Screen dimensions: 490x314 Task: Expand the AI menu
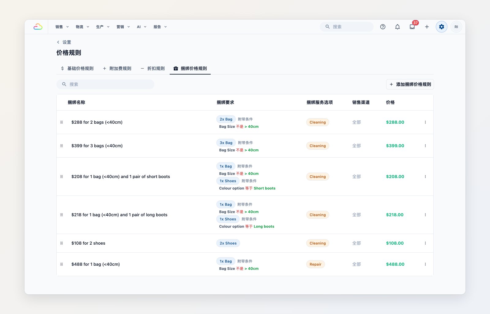click(x=141, y=27)
